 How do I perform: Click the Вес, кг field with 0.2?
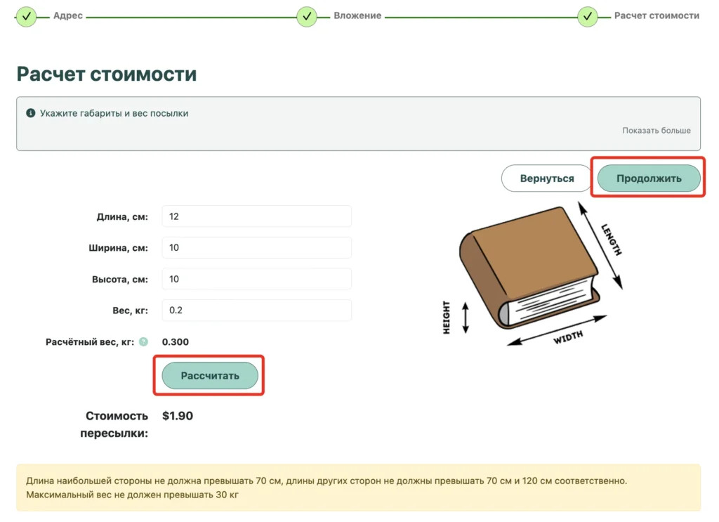click(x=257, y=310)
